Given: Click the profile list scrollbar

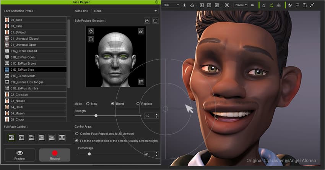Looking at the screenshot, I should pos(68,54).
